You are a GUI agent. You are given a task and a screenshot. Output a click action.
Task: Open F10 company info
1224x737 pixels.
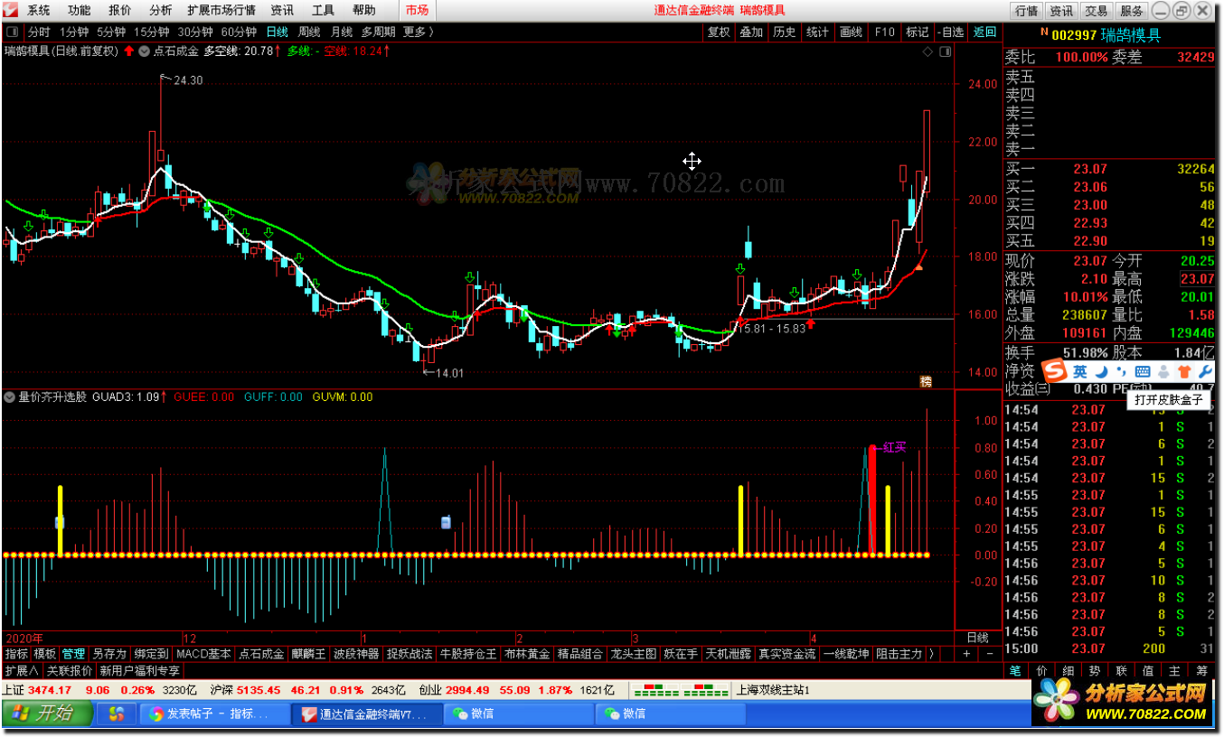pos(884,32)
